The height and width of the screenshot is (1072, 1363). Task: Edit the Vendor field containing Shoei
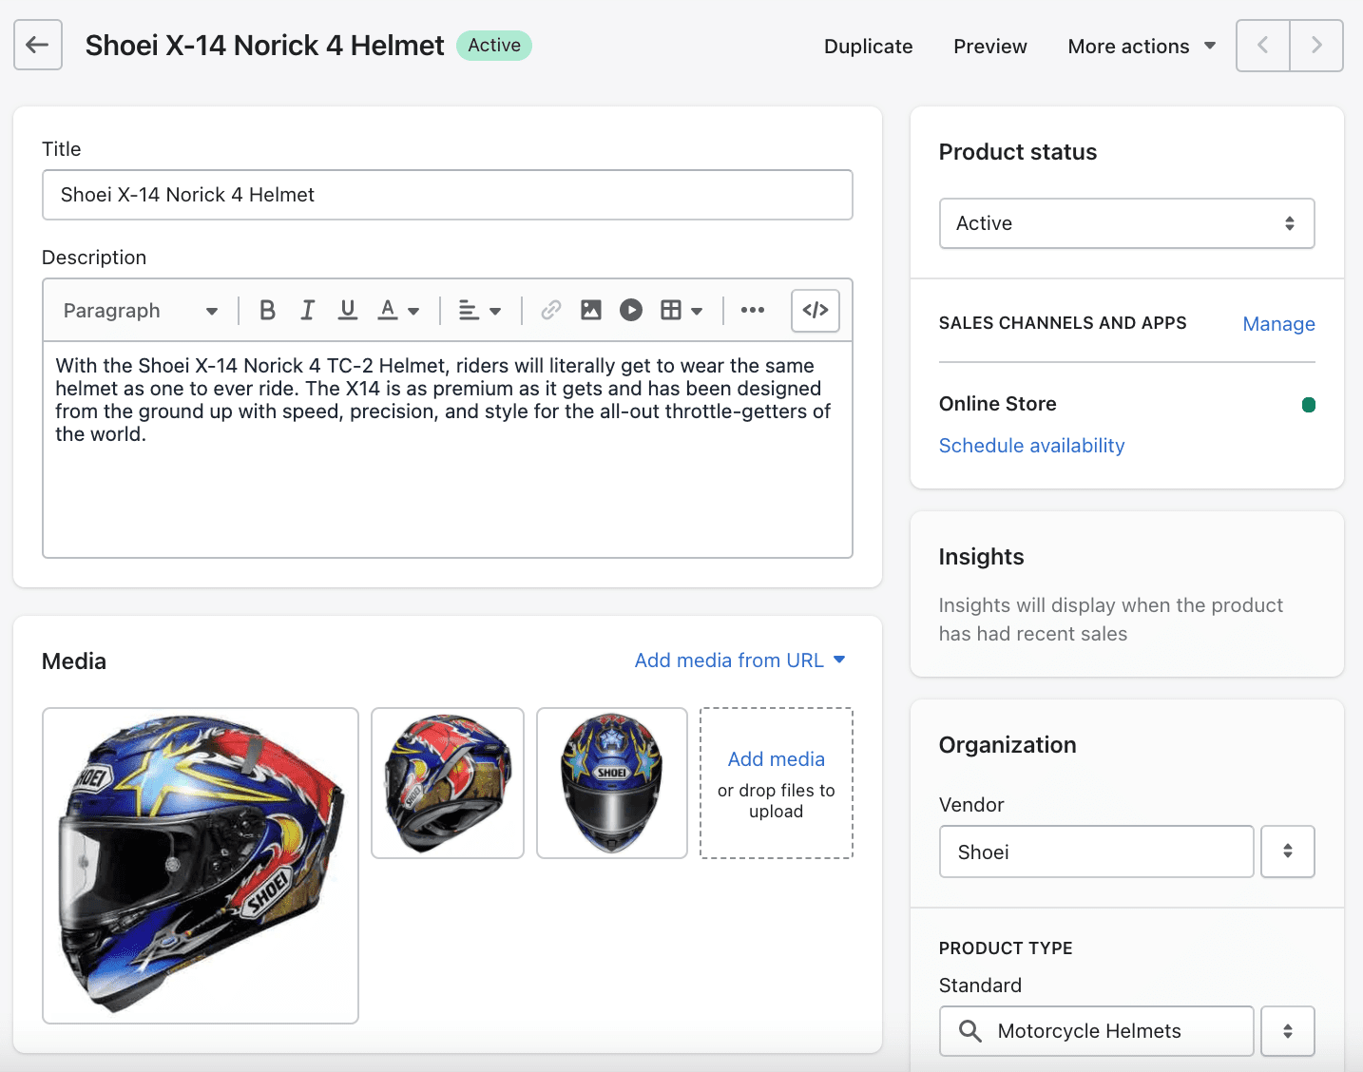pos(1096,852)
